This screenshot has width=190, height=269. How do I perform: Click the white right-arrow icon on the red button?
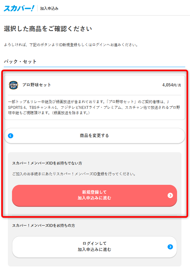click(170, 195)
